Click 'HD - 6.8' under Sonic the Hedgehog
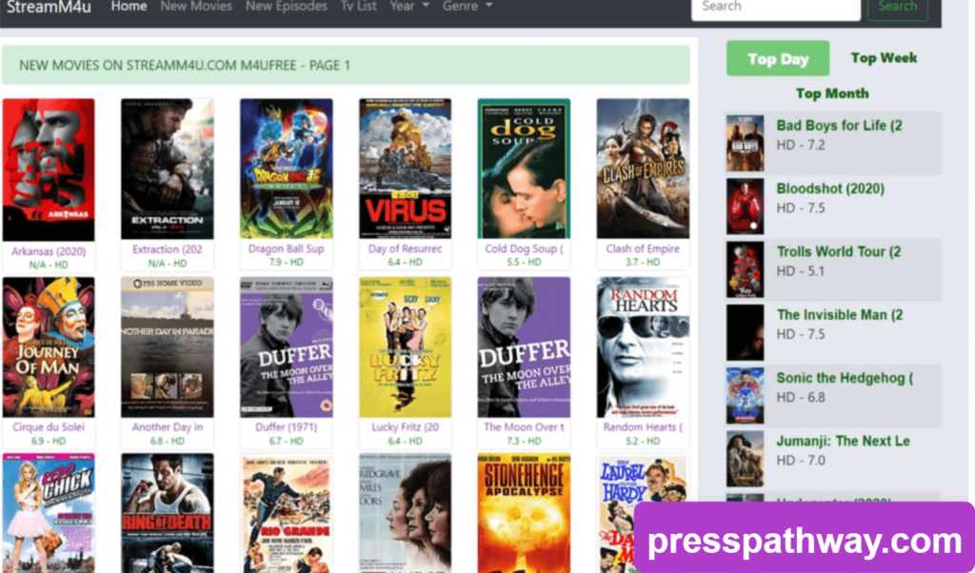The height and width of the screenshot is (573, 975). [x=800, y=398]
